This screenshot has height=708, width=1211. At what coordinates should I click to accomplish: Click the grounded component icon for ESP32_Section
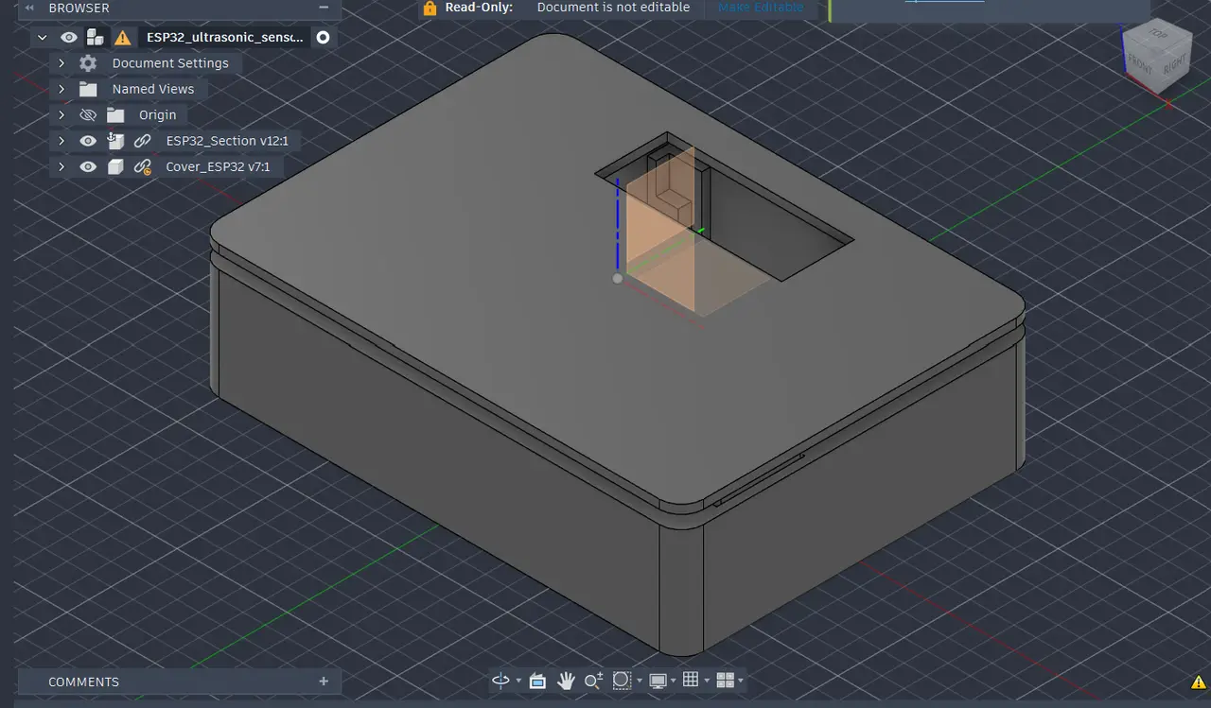[114, 141]
